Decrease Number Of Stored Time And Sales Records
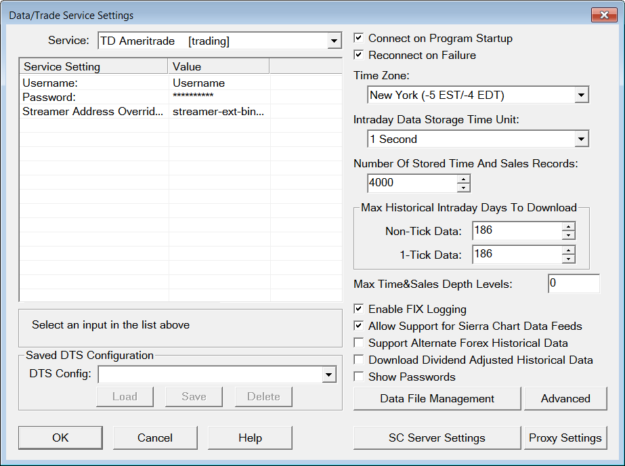This screenshot has height=466, width=625. 463,188
